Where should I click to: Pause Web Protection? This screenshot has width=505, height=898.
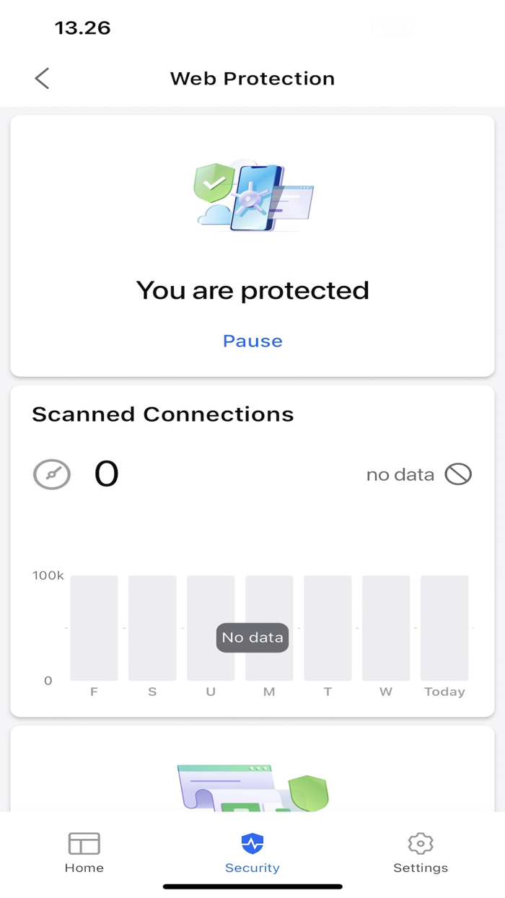[x=252, y=340]
